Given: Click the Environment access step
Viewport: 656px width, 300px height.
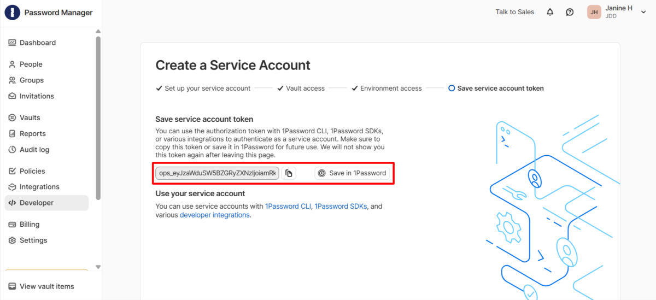Looking at the screenshot, I should pos(386,88).
